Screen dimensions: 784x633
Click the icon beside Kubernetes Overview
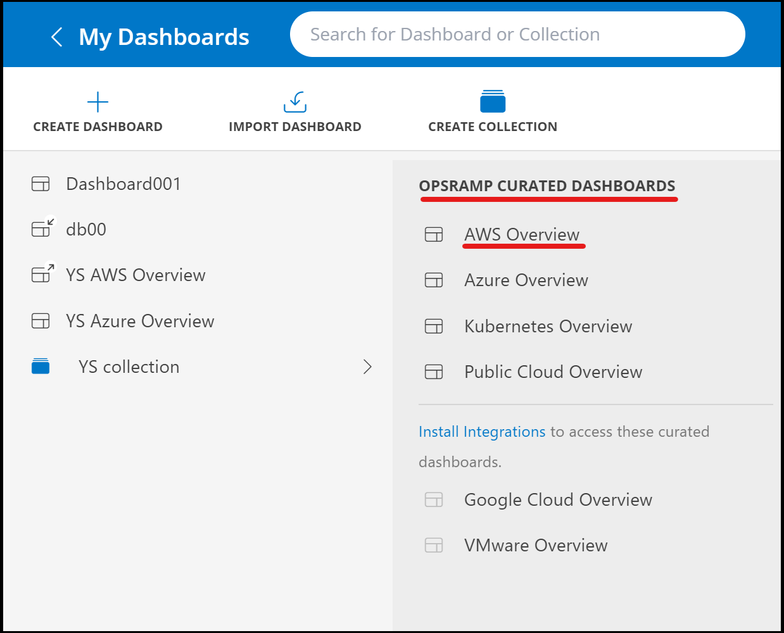(x=434, y=326)
